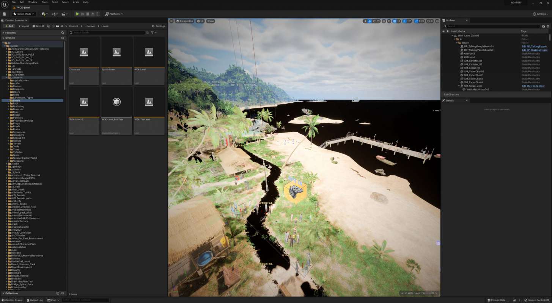
Task: Click Content Browser history back arrow
Action: [x=49, y=26]
